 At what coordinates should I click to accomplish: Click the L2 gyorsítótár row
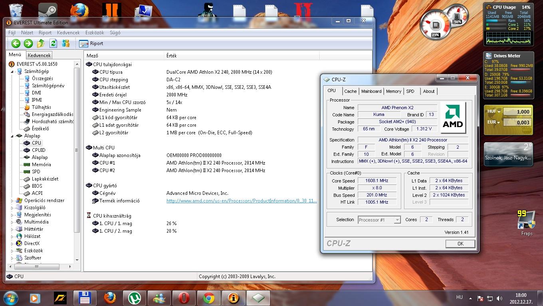click(201, 133)
